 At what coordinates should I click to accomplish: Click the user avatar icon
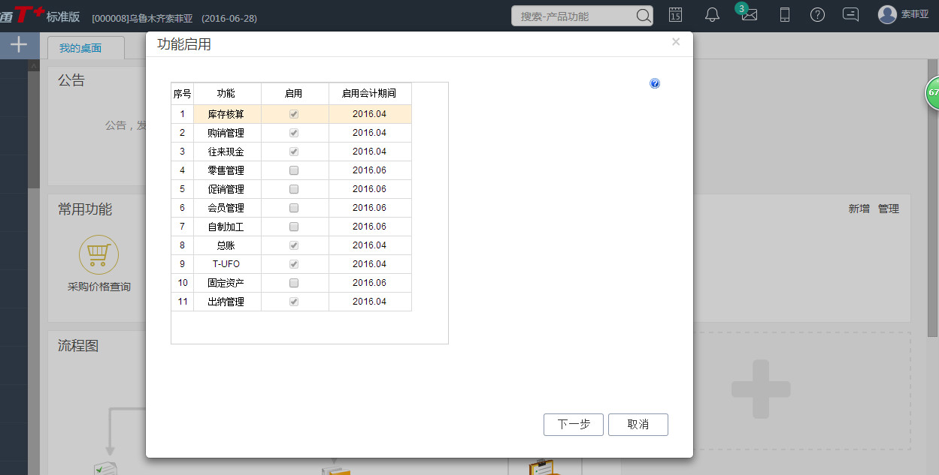(x=887, y=14)
